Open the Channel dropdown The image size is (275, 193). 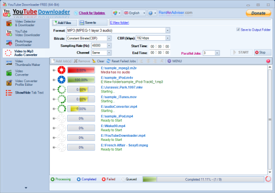pos(109,53)
